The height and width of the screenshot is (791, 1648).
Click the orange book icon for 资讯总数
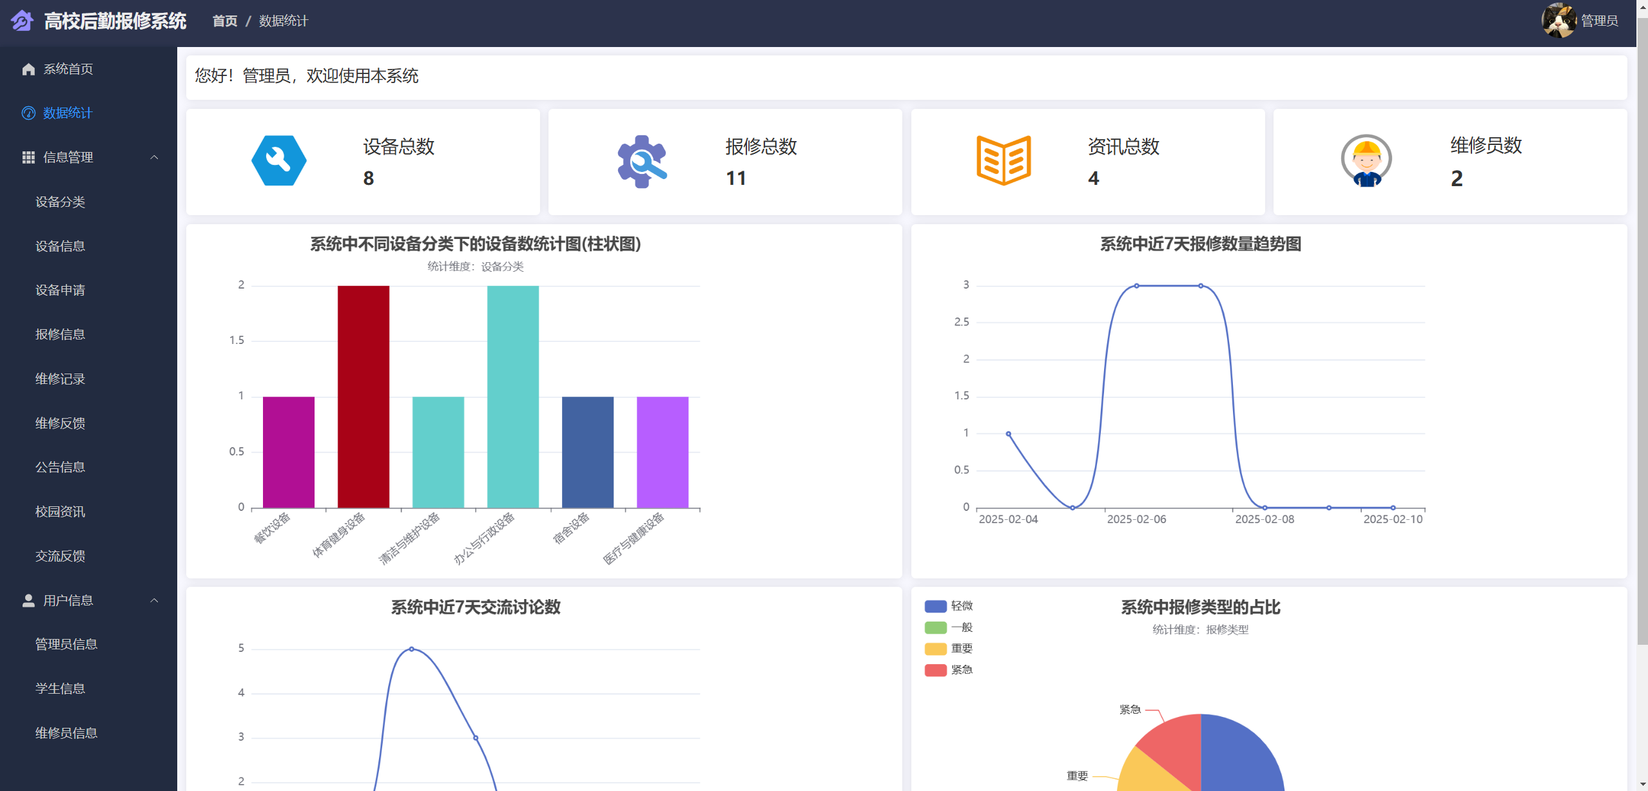[1003, 161]
